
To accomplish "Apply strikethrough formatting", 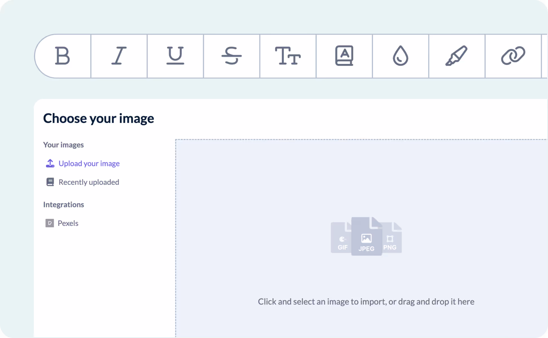I will click(x=231, y=56).
